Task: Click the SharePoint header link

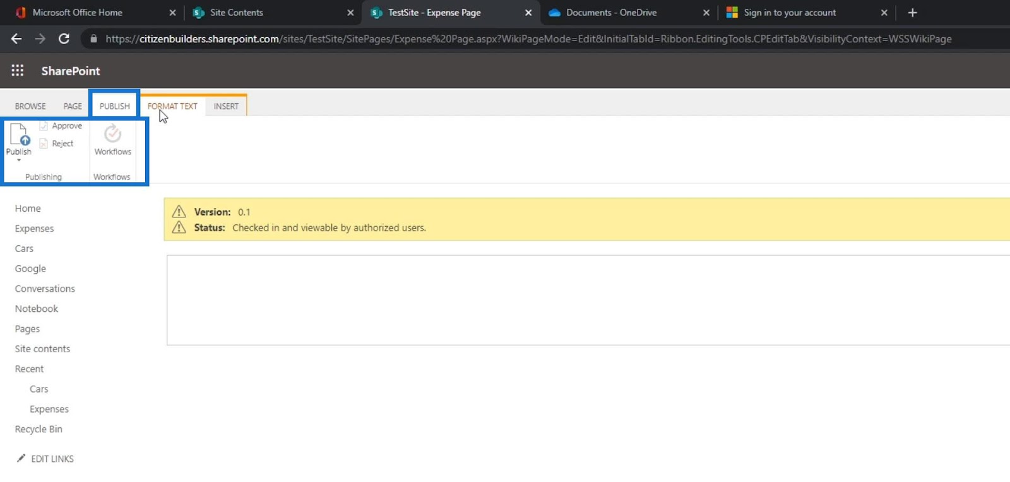Action: tap(71, 71)
